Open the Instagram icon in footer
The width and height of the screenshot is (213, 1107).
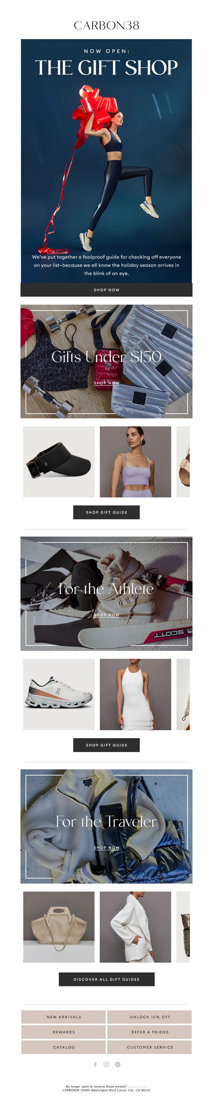[x=106, y=1064]
